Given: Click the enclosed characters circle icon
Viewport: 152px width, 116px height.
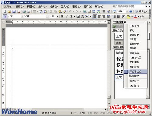Looking at the screenshot, I should coord(142,16).
